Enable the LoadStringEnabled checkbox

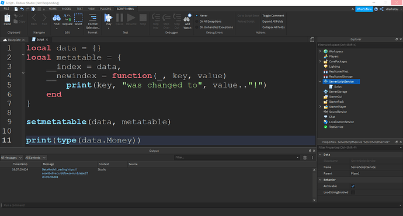pos(353,193)
